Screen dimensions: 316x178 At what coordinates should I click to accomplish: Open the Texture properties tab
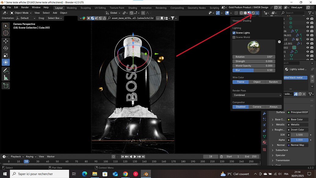(x=264, y=150)
